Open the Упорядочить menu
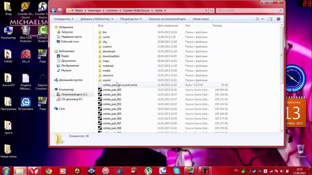 pyautogui.click(x=63, y=19)
